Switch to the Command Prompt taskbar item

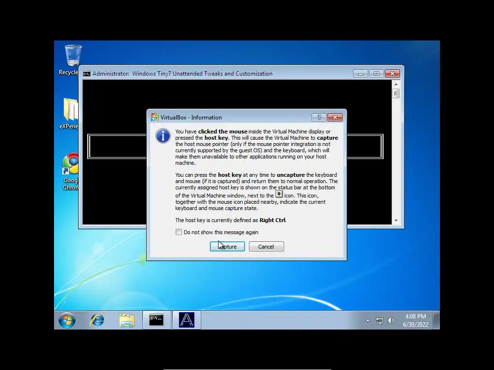[157, 320]
